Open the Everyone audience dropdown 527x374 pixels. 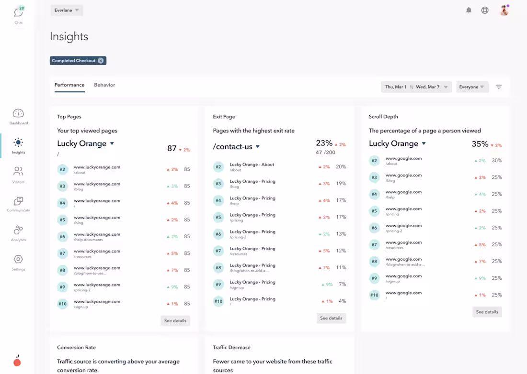click(x=472, y=87)
